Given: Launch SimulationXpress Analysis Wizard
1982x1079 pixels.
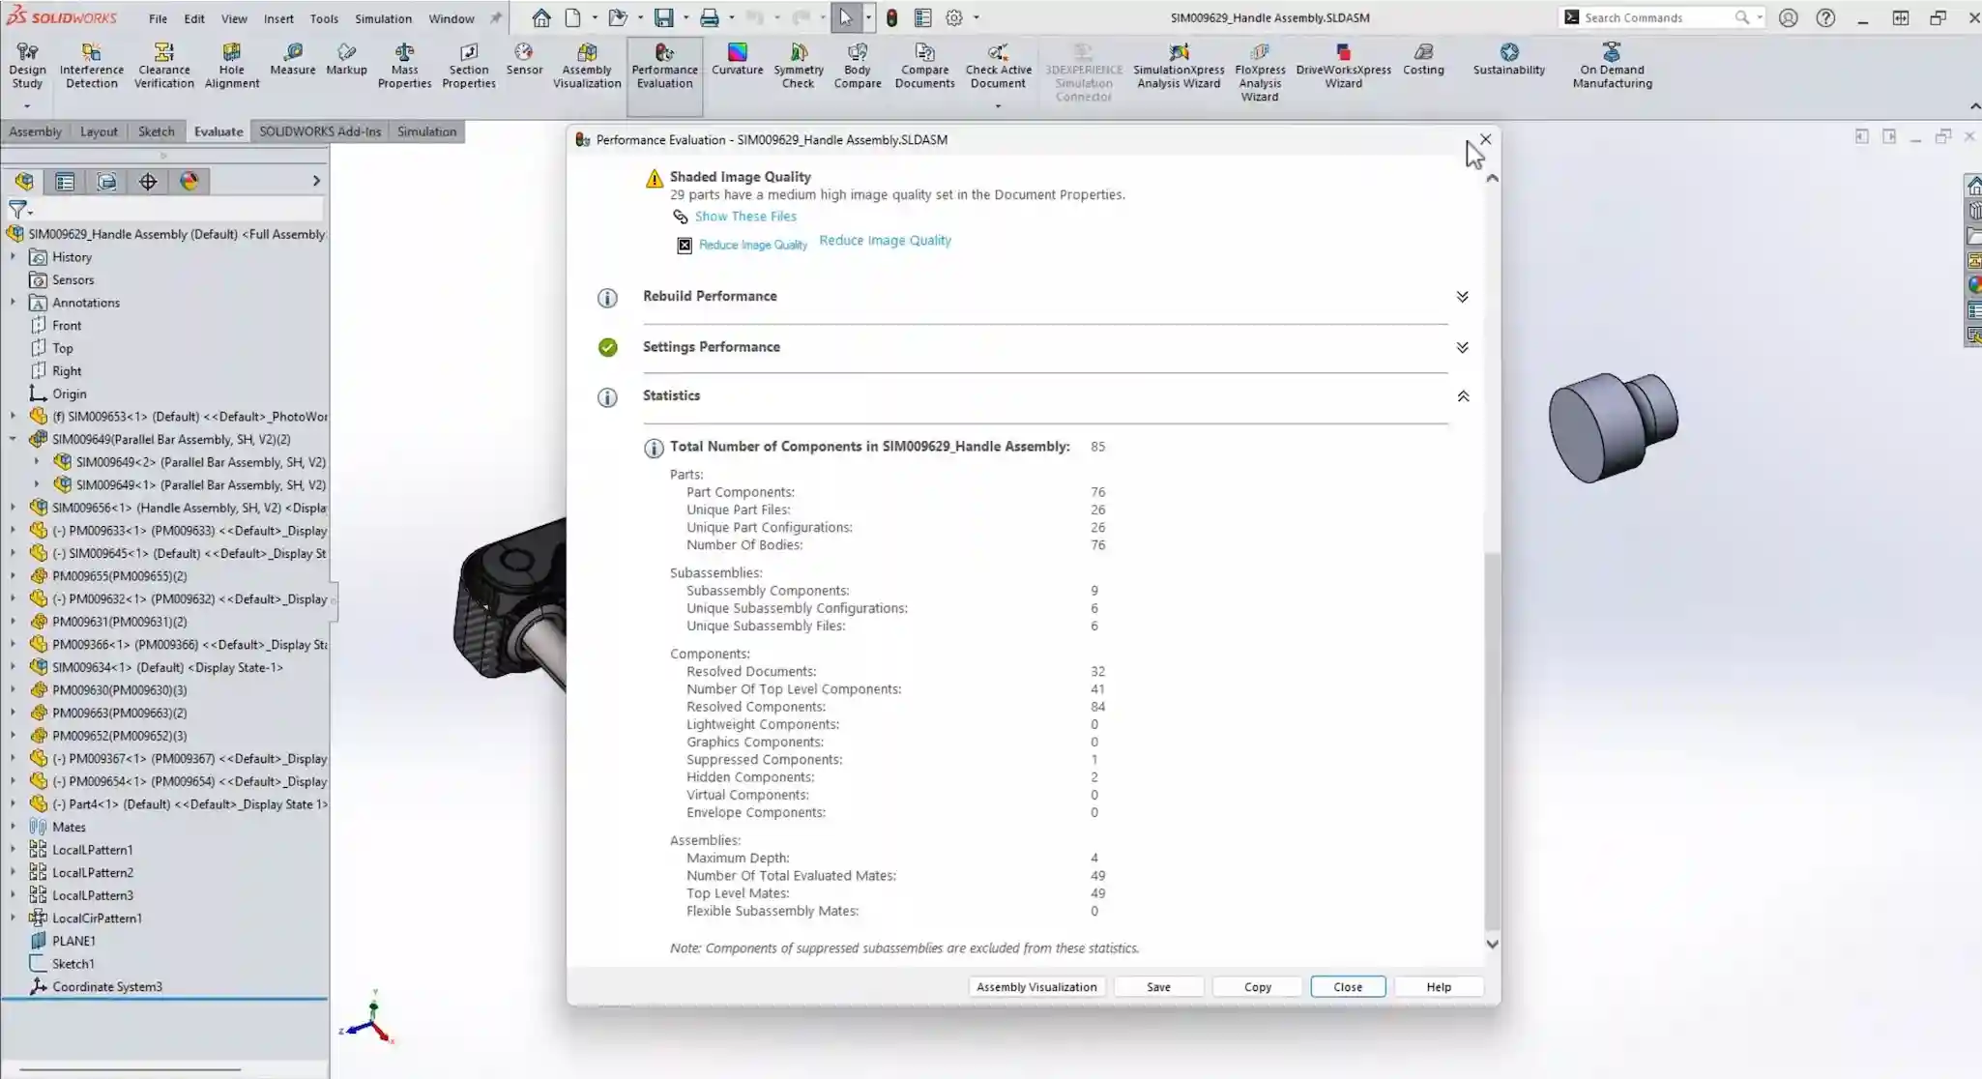Looking at the screenshot, I should 1179,66.
